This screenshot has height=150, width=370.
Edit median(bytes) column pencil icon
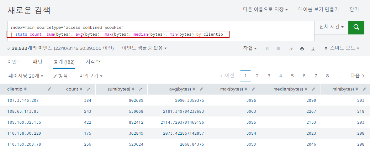pos(314,89)
